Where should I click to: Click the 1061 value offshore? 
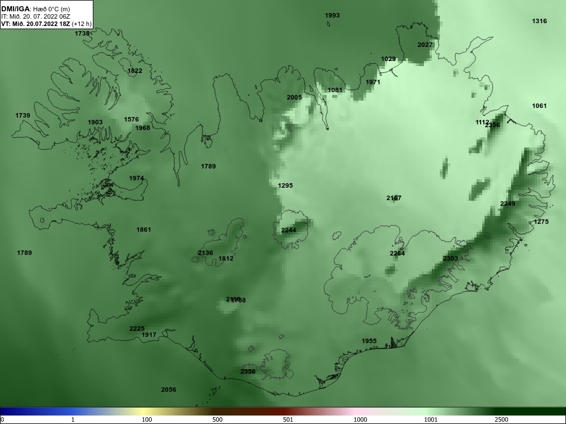(x=539, y=106)
